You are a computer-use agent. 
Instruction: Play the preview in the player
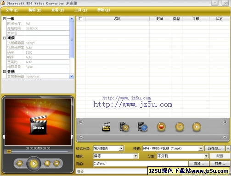[x=34, y=164]
